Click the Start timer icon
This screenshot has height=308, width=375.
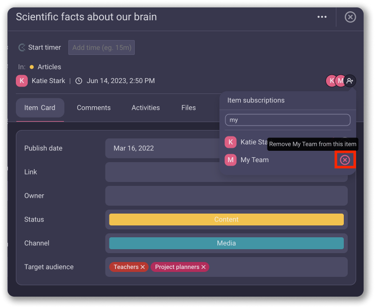(x=22, y=47)
